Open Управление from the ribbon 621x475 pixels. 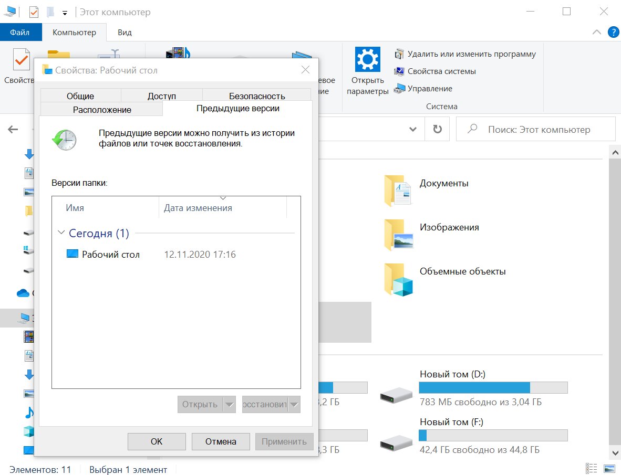click(x=423, y=88)
